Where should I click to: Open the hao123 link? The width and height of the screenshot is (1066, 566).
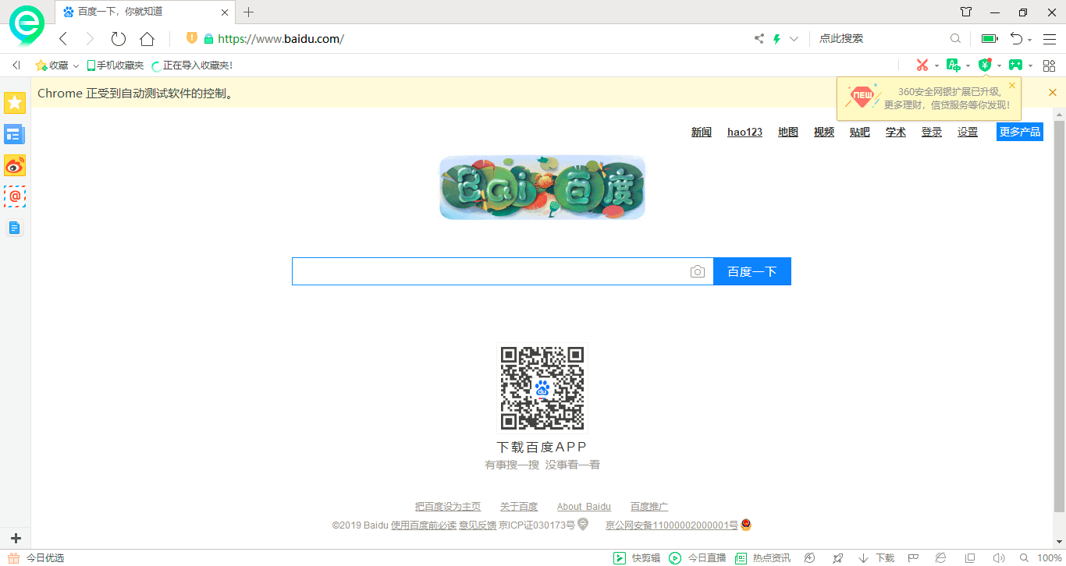744,132
